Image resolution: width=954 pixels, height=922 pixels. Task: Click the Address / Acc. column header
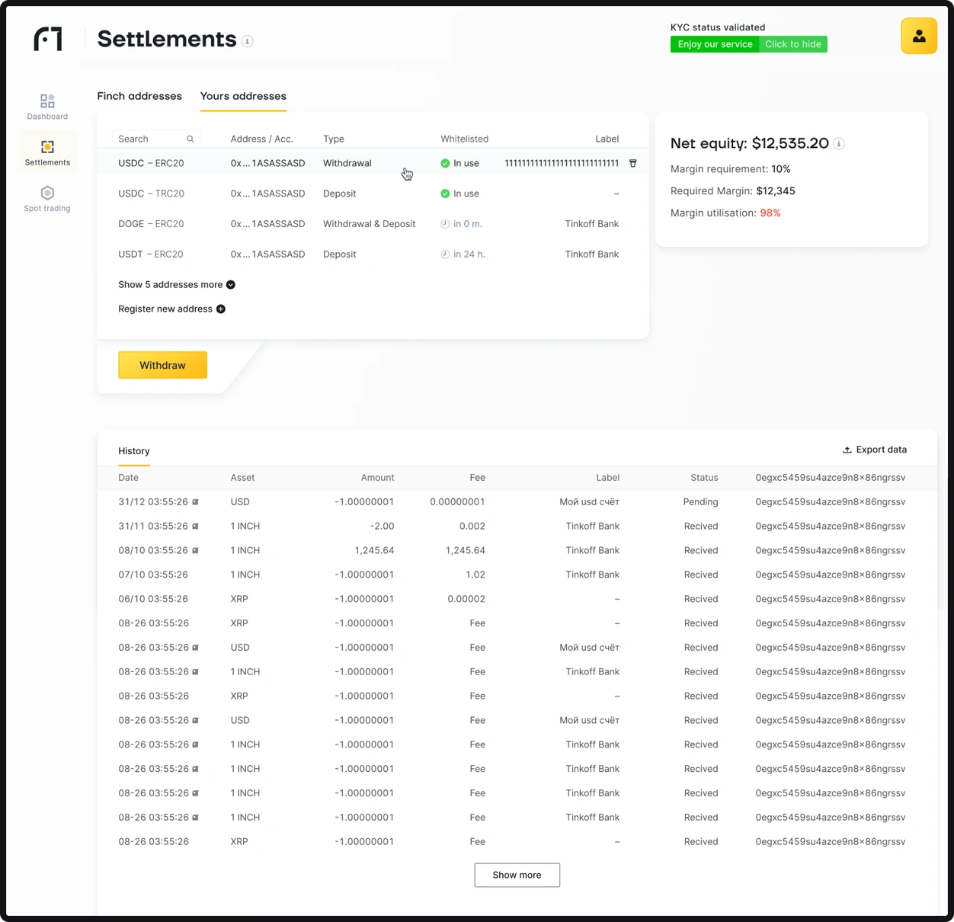[262, 139]
